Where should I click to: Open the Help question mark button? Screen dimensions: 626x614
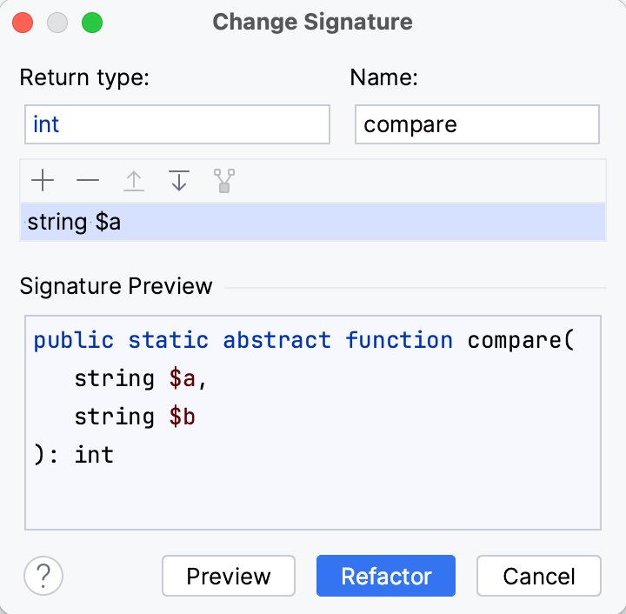point(43,576)
